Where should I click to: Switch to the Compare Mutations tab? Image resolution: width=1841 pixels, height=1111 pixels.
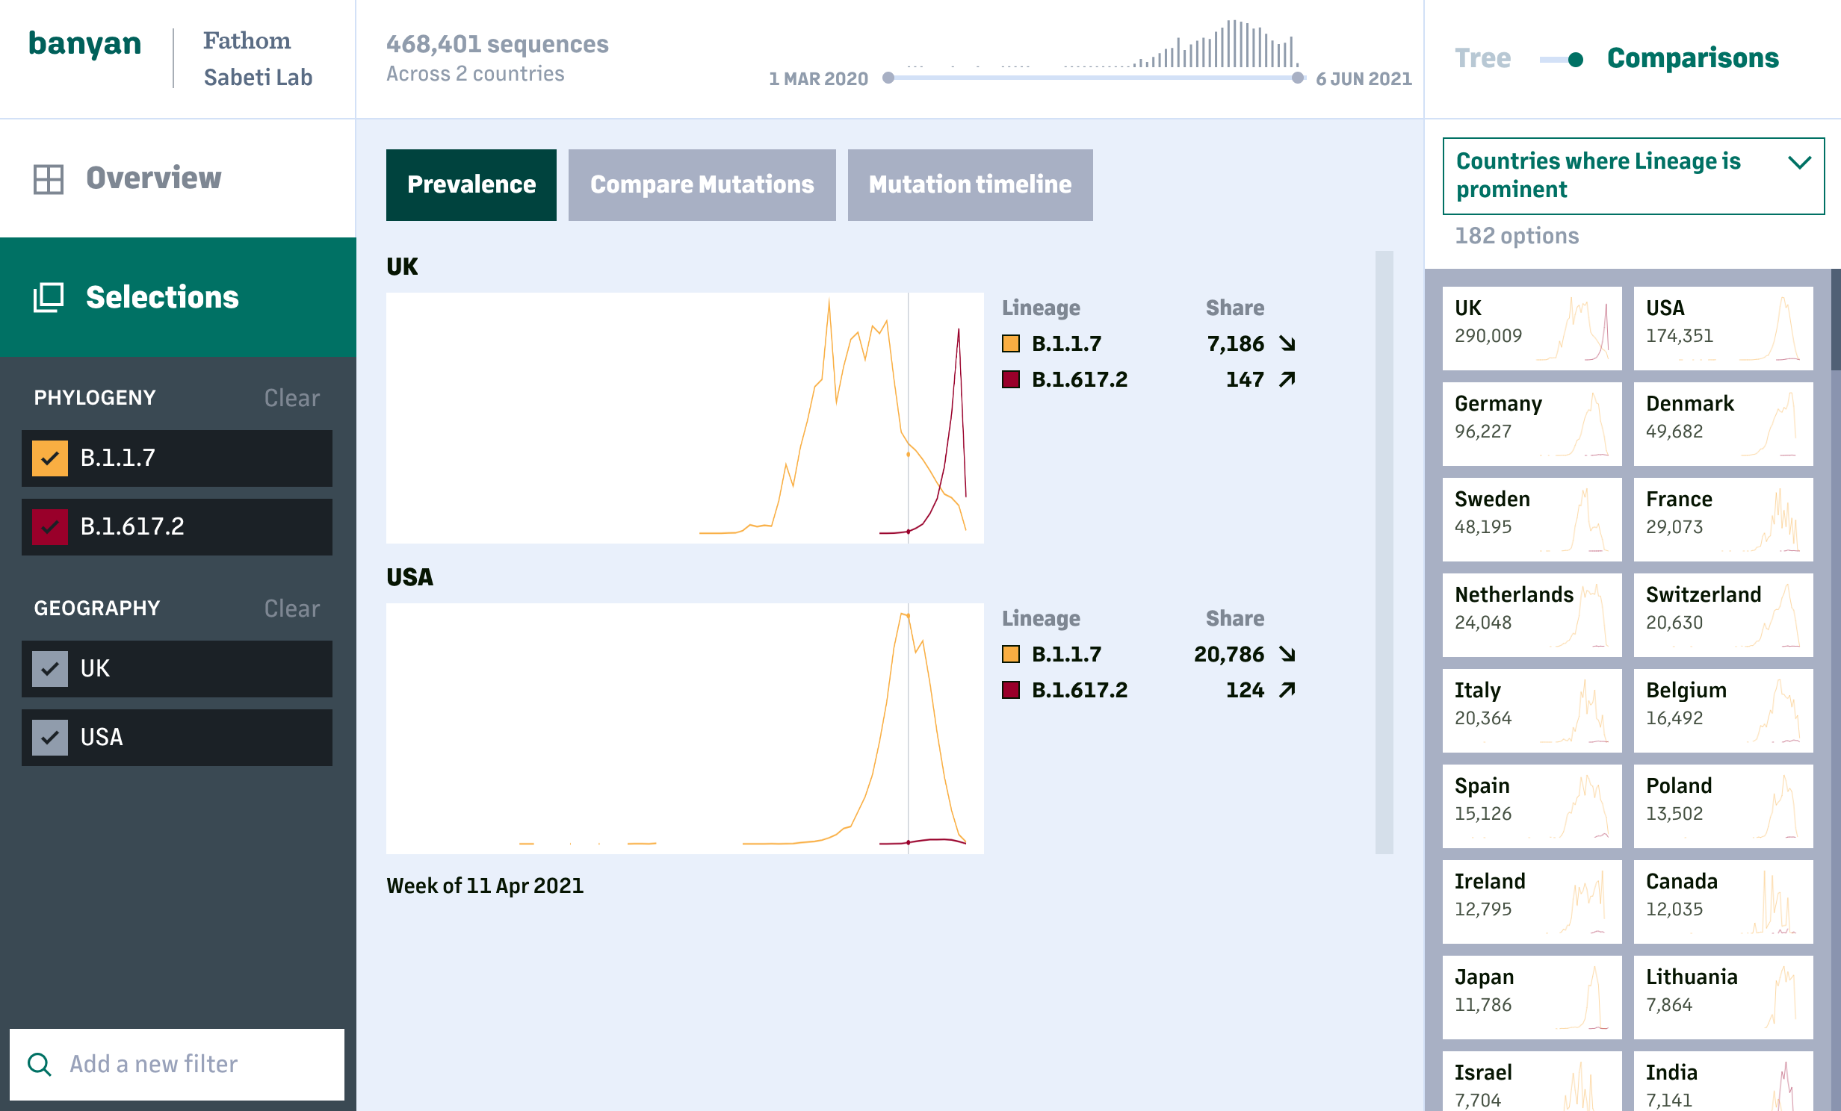tap(702, 184)
